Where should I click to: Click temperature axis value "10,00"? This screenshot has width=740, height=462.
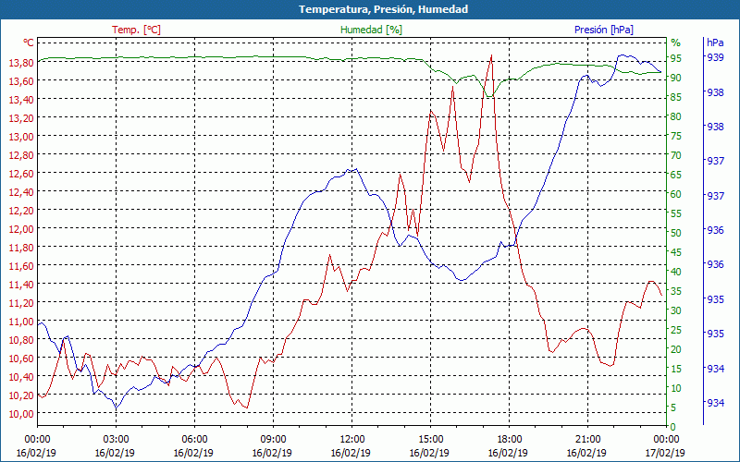(x=20, y=414)
